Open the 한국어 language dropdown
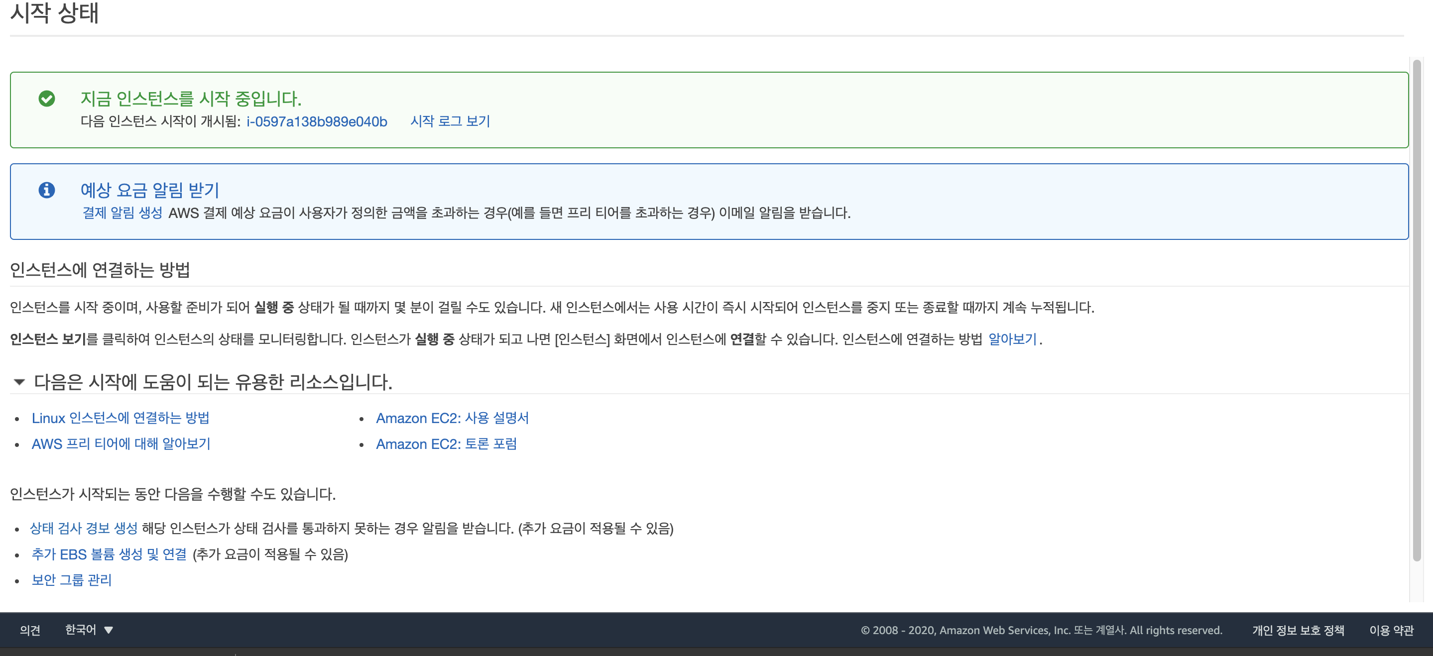Viewport: 1433px width, 656px height. (x=81, y=630)
